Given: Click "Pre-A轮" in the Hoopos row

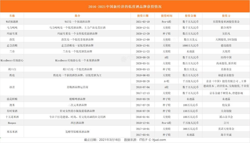Looking at the screenshot, I should coord(167,123).
